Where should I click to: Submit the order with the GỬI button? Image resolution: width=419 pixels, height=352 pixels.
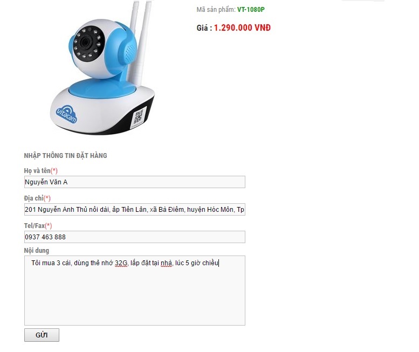42,335
